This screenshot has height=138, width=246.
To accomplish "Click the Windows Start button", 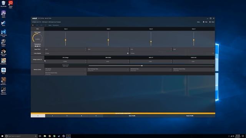I will (2, 136).
